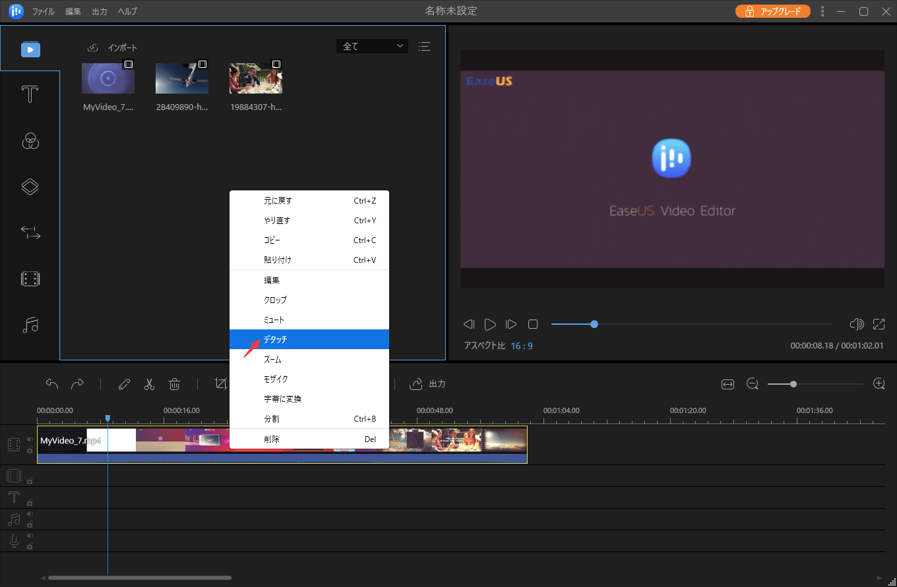Click the app logo icon in title bar
This screenshot has width=897, height=587.
16,11
